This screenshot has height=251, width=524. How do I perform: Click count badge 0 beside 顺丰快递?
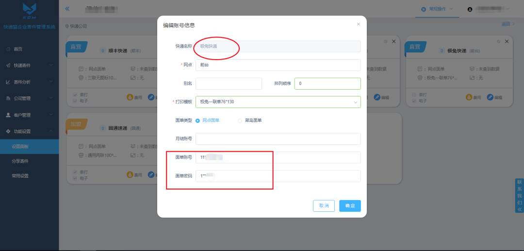102,51
